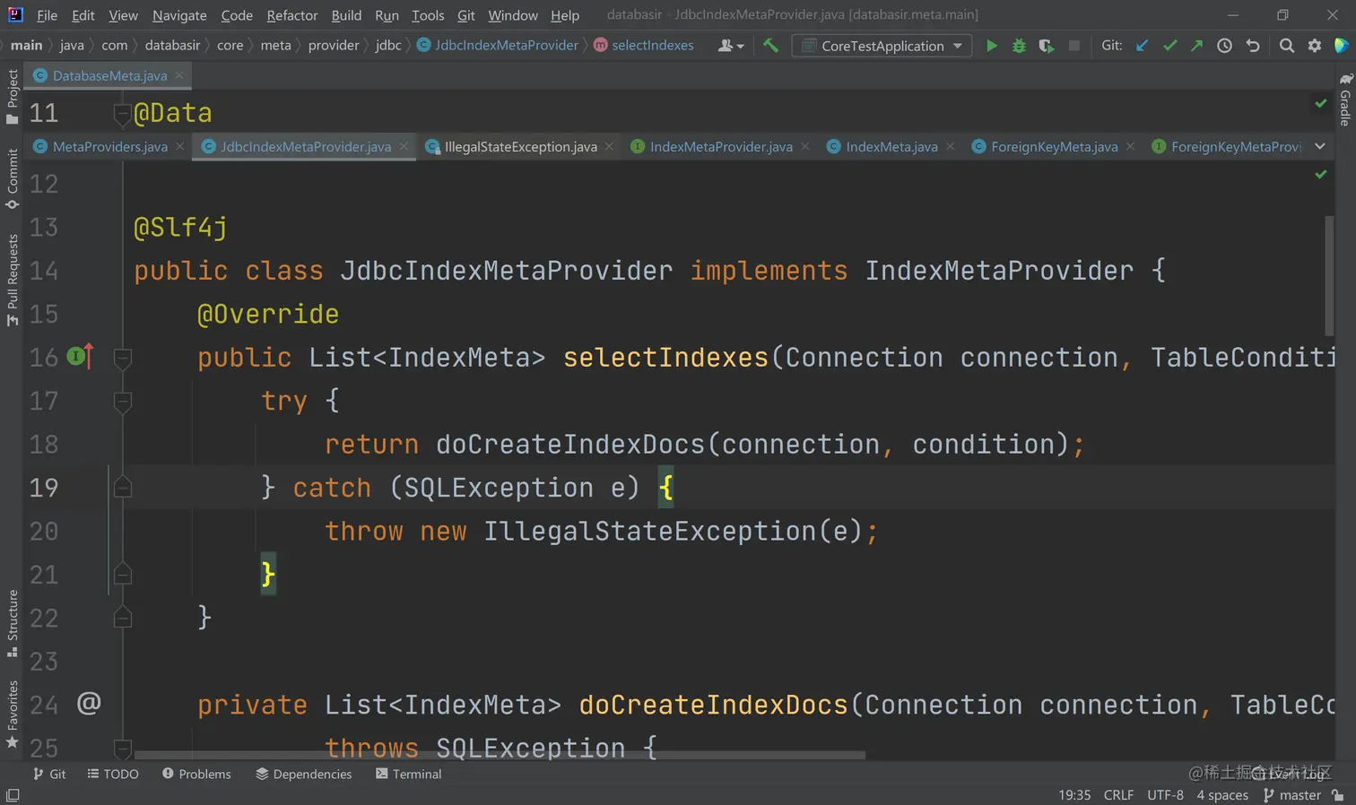
Task: Toggle the Structure tool window
Action: click(x=13, y=622)
